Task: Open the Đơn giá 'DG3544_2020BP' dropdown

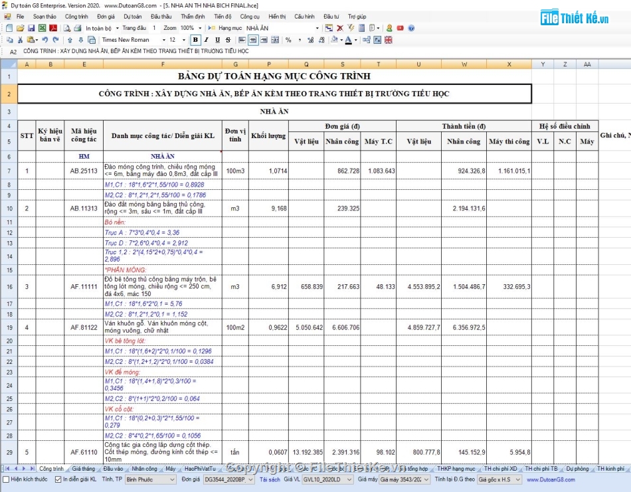Action: click(228, 479)
